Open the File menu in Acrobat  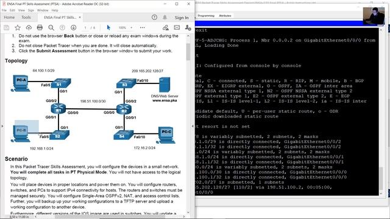click(x=4, y=10)
